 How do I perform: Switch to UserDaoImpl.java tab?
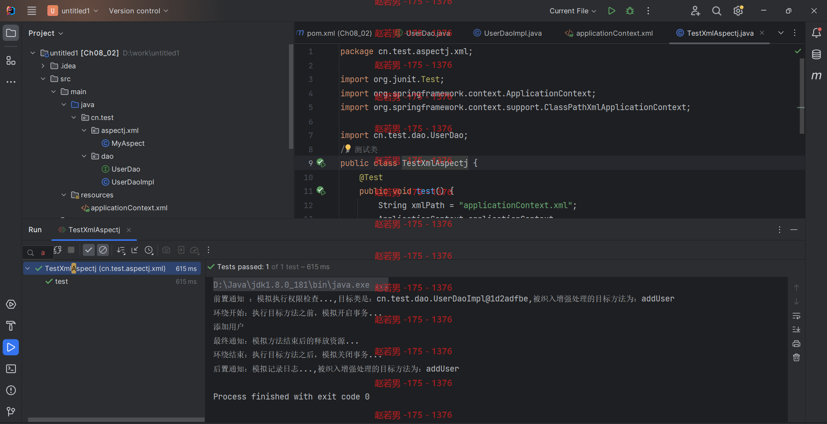tap(507, 33)
